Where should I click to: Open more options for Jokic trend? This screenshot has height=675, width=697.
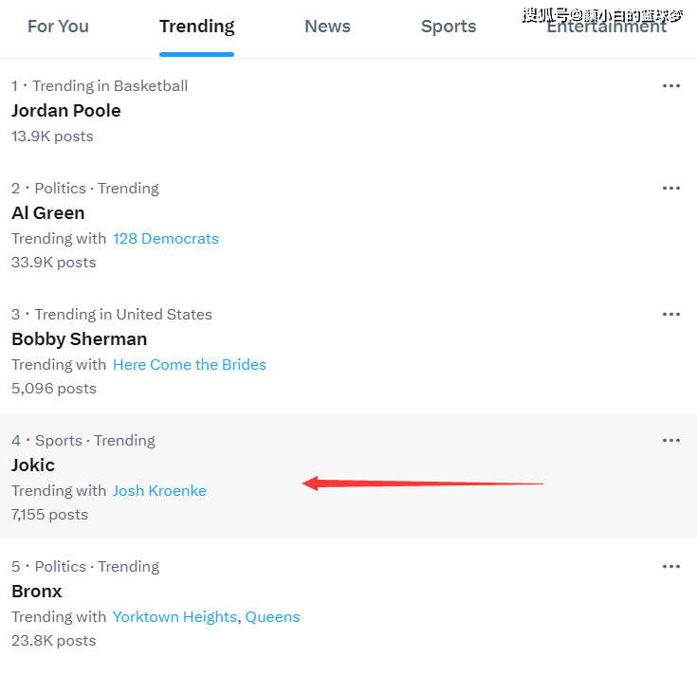(670, 441)
